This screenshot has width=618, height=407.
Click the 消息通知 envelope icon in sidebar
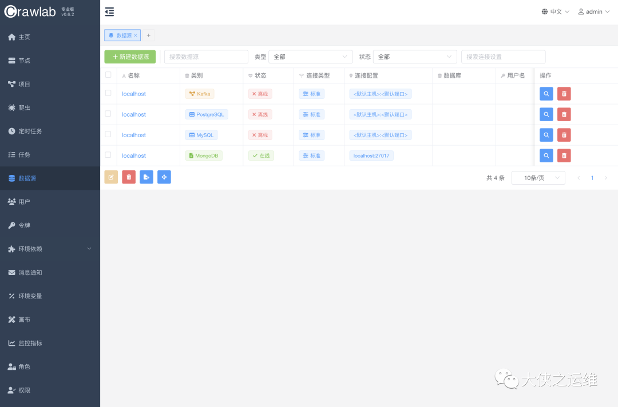pyautogui.click(x=12, y=273)
